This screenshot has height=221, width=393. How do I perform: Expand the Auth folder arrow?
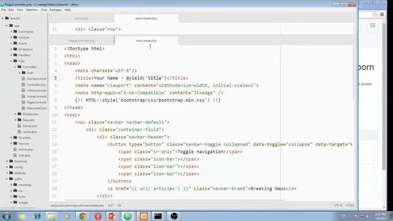point(20,72)
